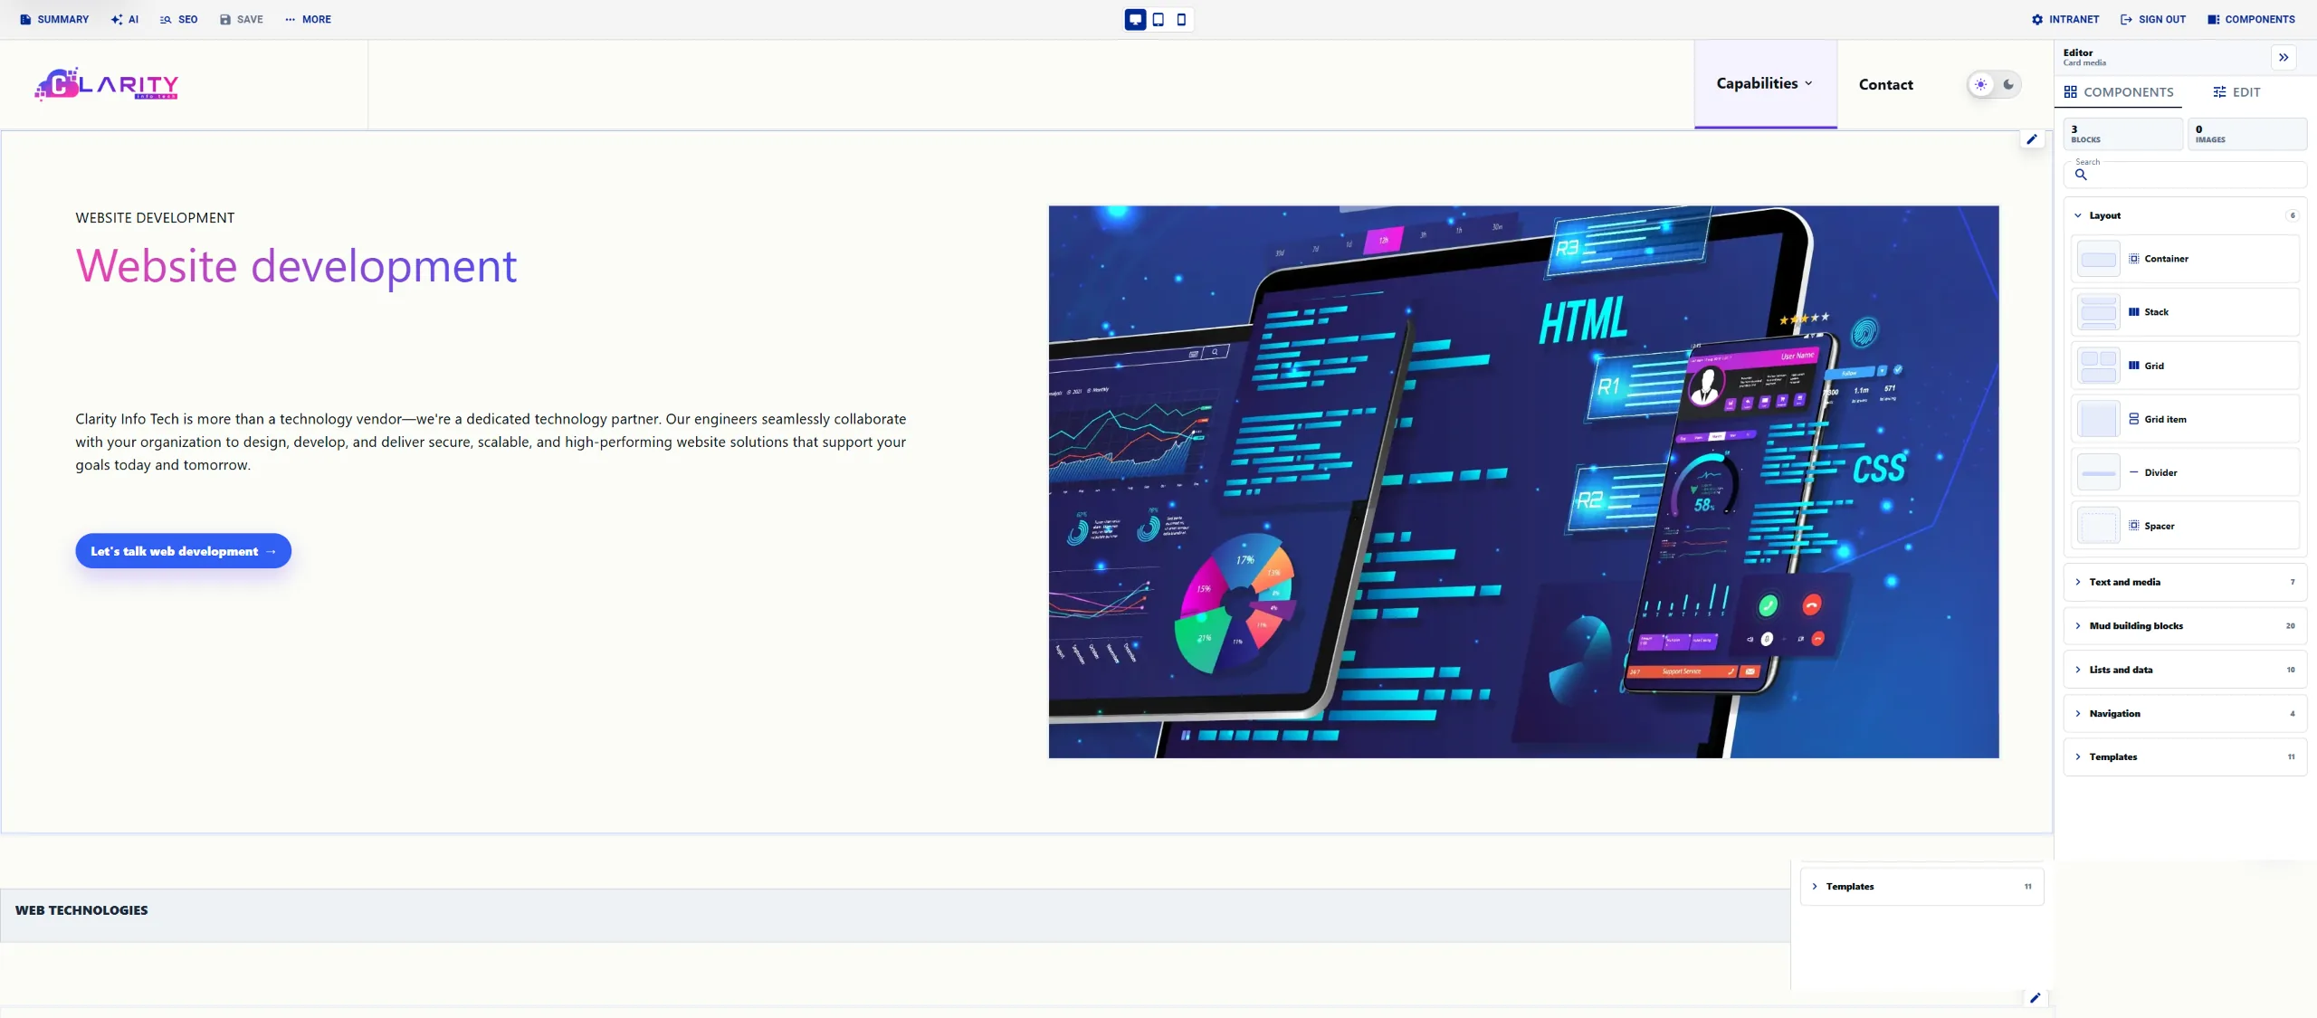Click the HTML CSS hero image
Image resolution: width=2317 pixels, height=1018 pixels.
click(x=1523, y=481)
